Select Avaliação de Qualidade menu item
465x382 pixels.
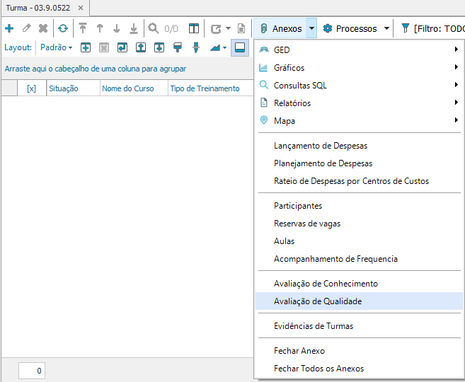coord(318,301)
